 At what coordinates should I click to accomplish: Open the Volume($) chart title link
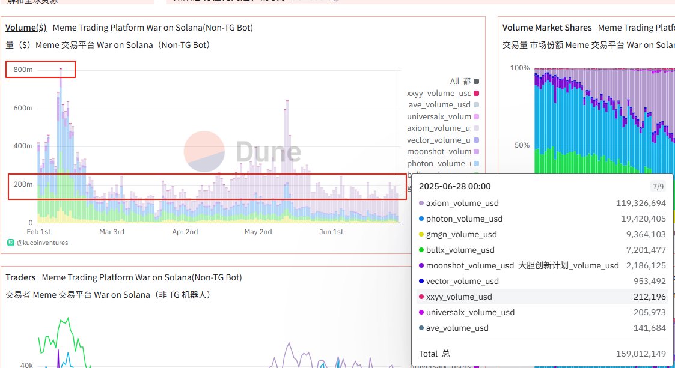(x=26, y=28)
